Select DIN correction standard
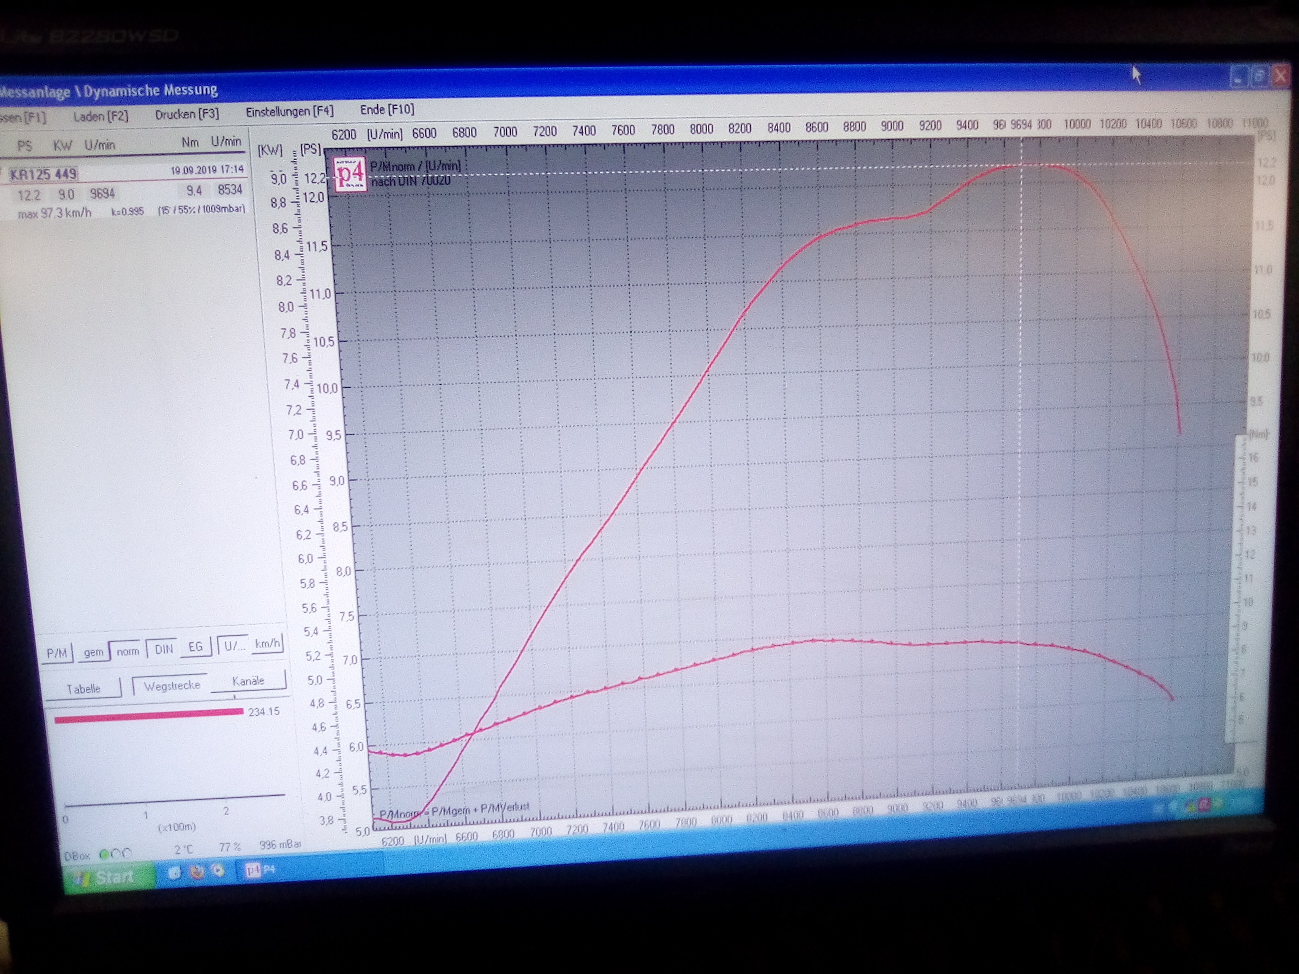 (x=164, y=649)
